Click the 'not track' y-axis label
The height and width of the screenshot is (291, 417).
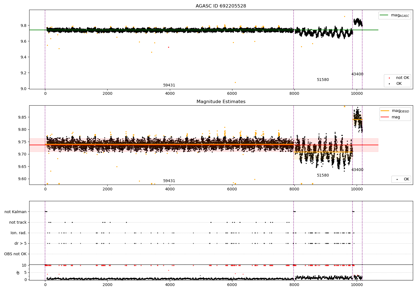pos(18,222)
